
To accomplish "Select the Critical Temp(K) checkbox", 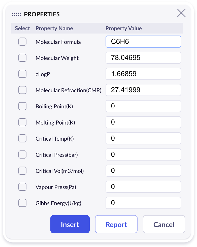I will (x=22, y=138).
